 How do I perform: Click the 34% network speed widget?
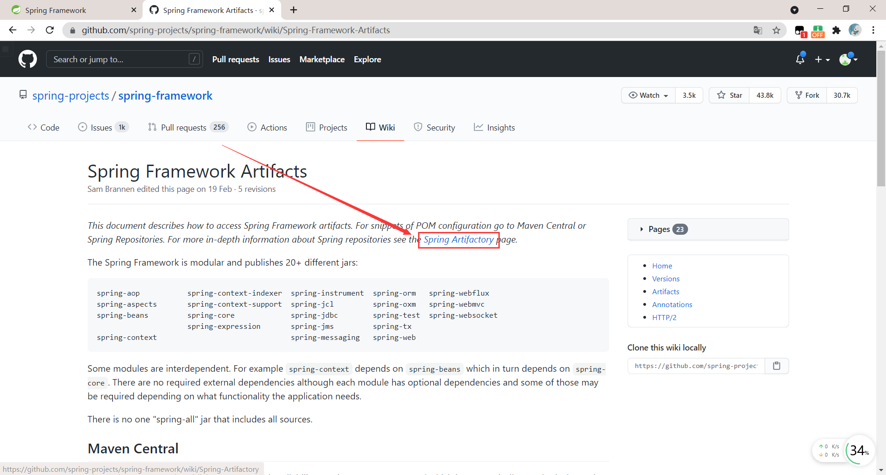(x=859, y=450)
